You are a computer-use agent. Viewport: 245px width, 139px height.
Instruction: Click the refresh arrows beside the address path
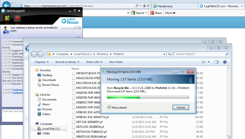click(170, 54)
